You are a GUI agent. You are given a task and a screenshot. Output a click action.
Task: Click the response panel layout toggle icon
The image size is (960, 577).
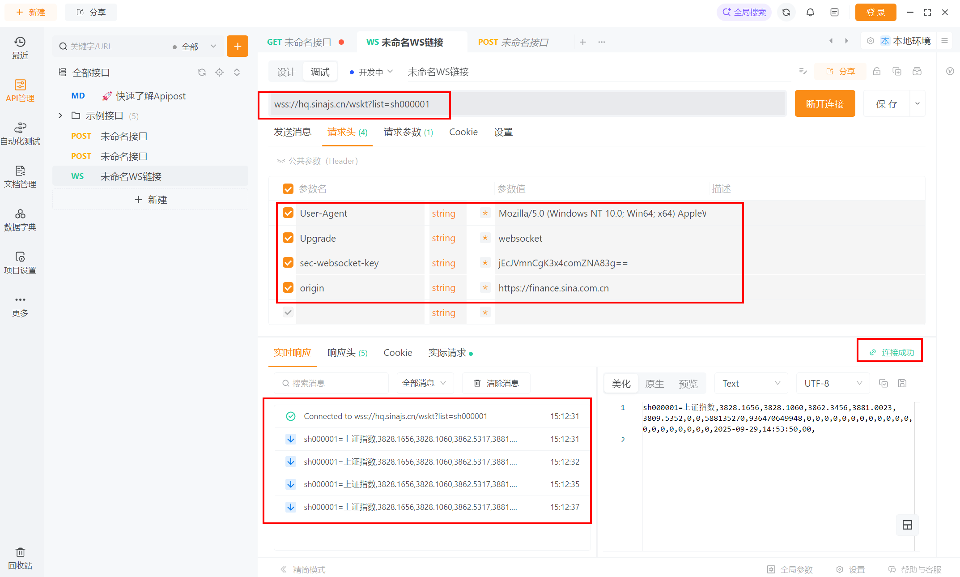click(907, 525)
